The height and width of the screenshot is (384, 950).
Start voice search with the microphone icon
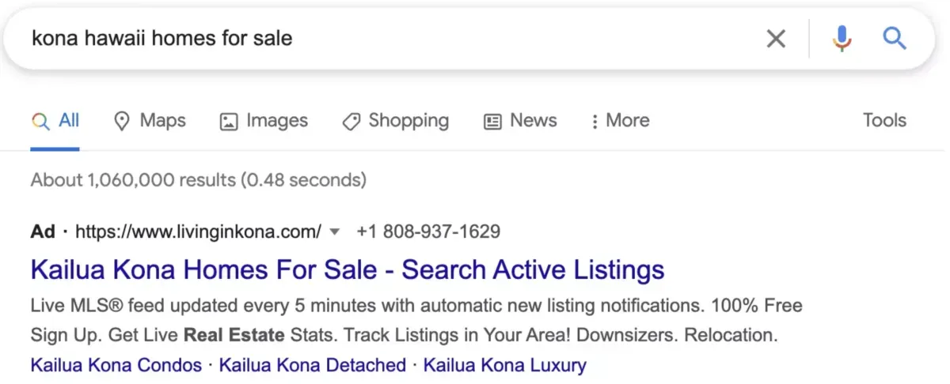(x=842, y=39)
